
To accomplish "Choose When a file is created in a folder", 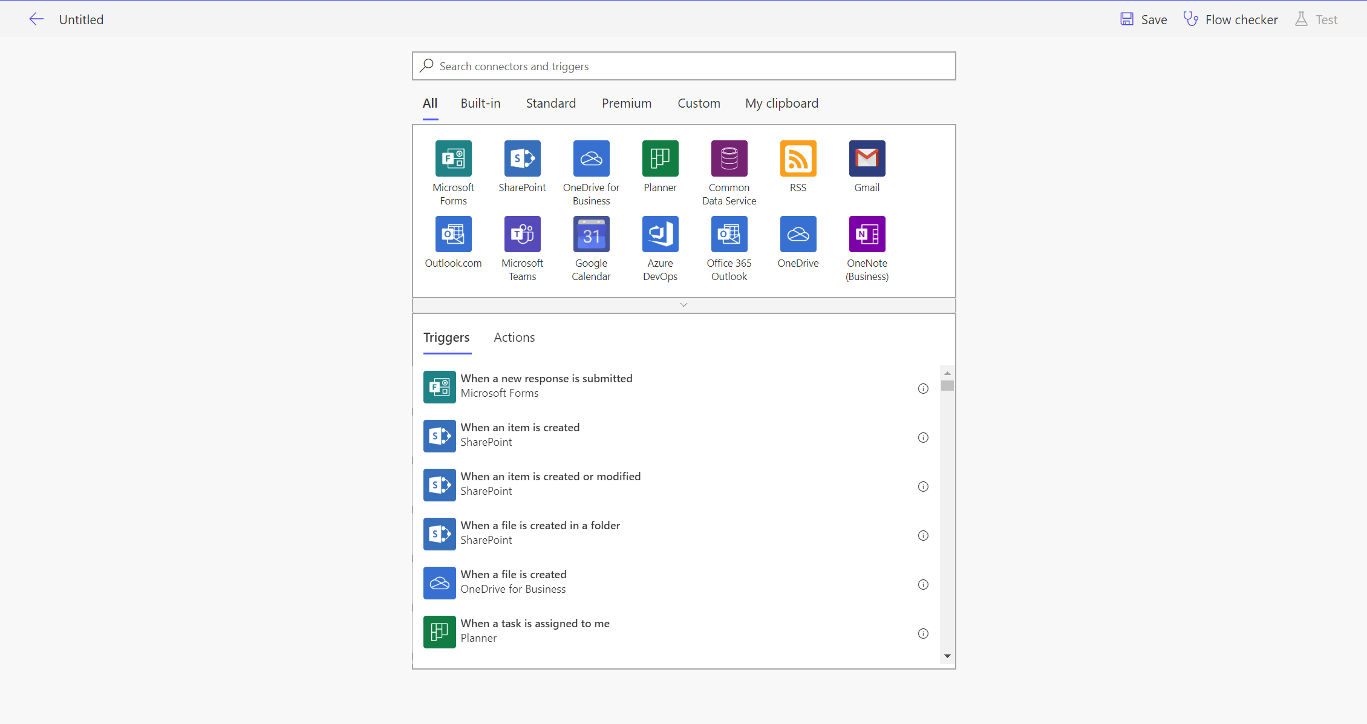I will tap(676, 533).
